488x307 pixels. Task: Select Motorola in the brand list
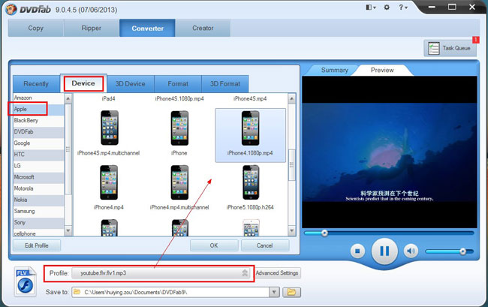[x=38, y=188]
